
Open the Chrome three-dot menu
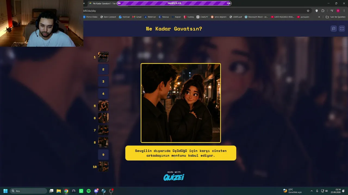tap(344, 11)
